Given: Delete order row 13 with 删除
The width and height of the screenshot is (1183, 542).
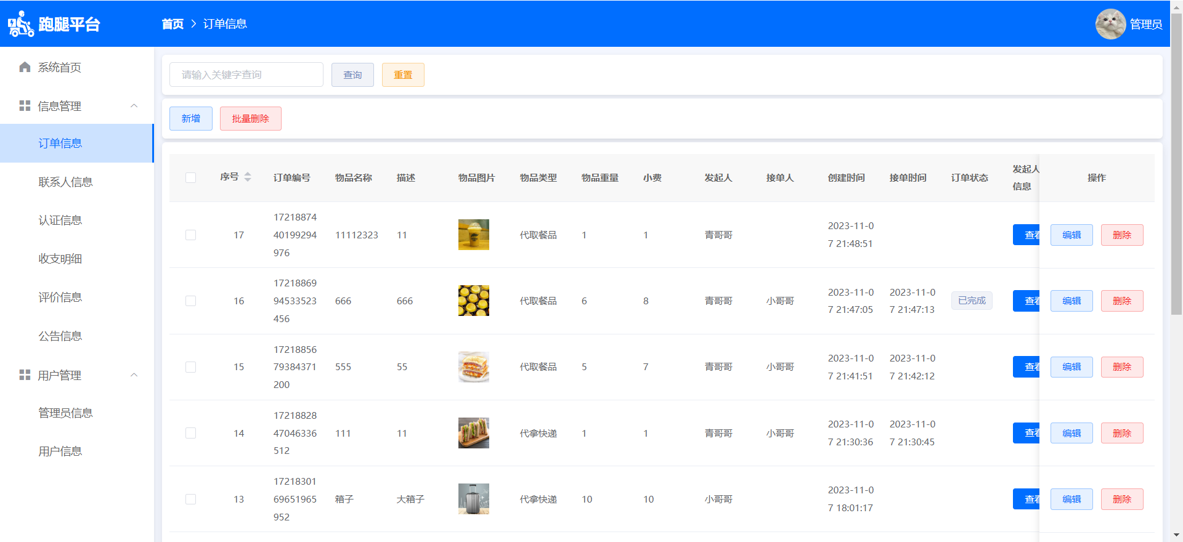Looking at the screenshot, I should [1122, 499].
